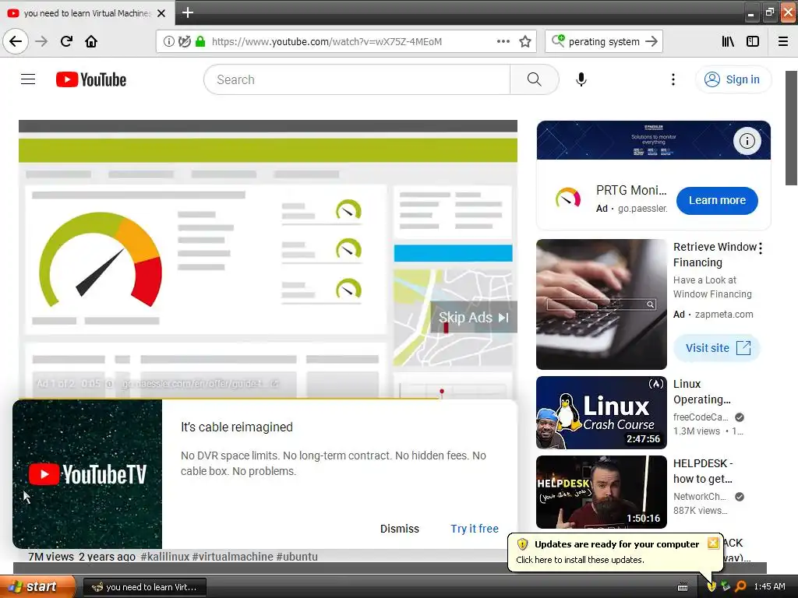Click the Sign in button

tap(733, 79)
